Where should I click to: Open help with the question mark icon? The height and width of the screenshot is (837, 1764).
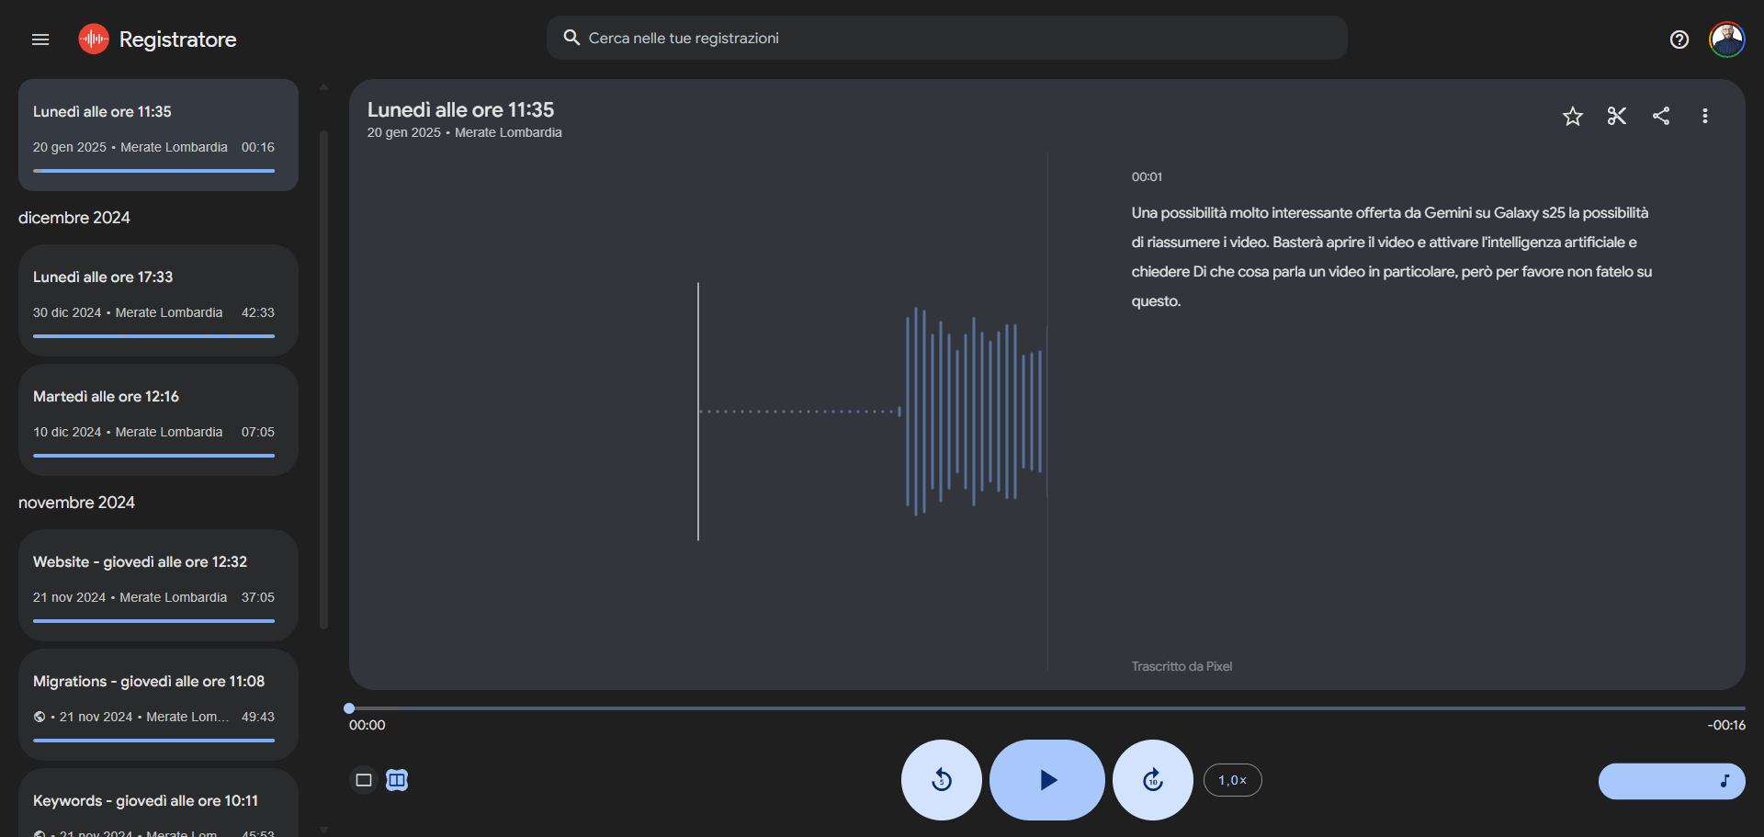1679,40
